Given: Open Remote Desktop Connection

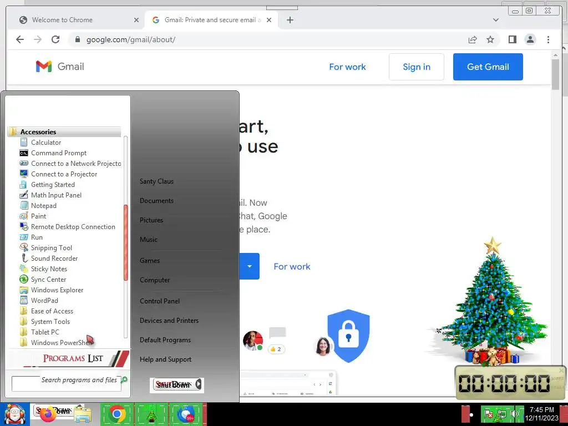Looking at the screenshot, I should click(73, 226).
